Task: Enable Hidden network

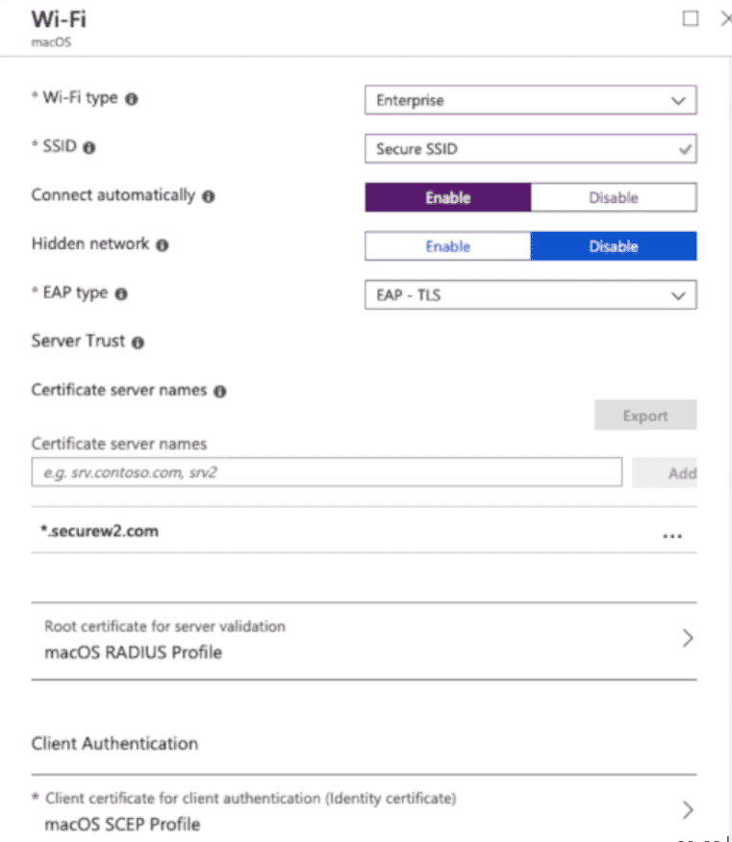Action: click(448, 246)
